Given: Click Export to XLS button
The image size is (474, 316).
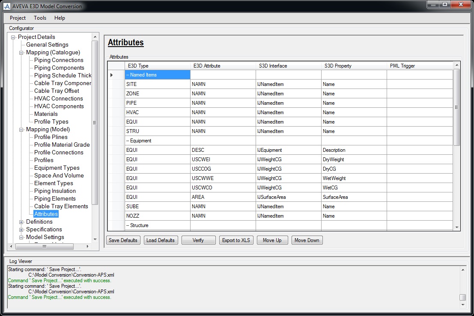Looking at the screenshot, I should [x=236, y=240].
